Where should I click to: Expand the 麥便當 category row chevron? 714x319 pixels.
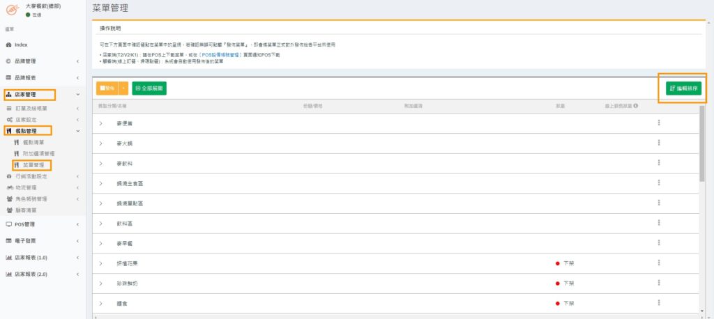click(100, 123)
